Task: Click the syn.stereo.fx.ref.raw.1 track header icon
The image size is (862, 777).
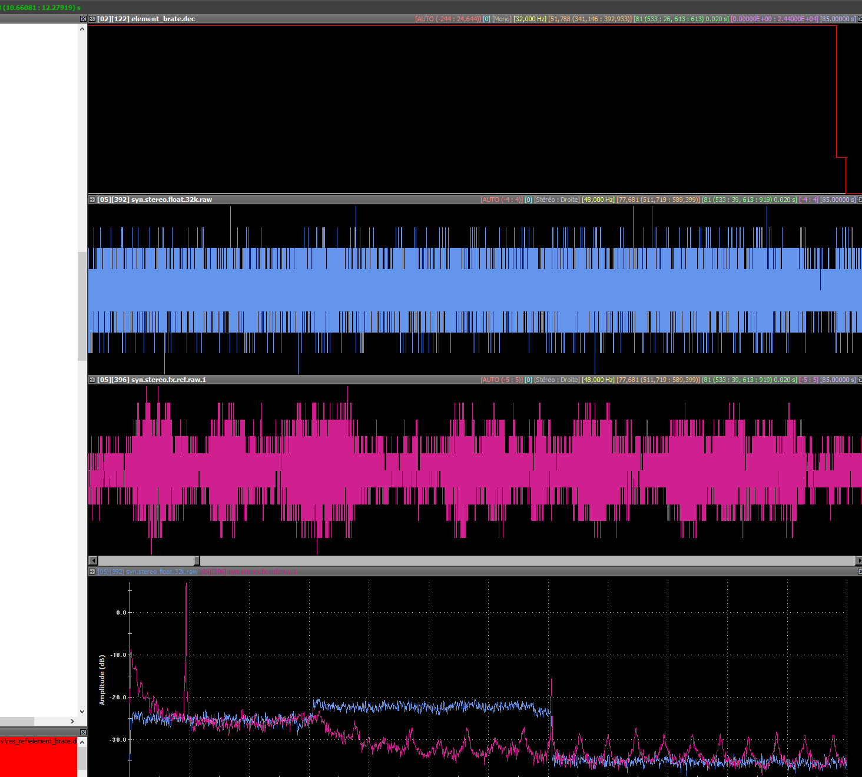Action: [92, 380]
